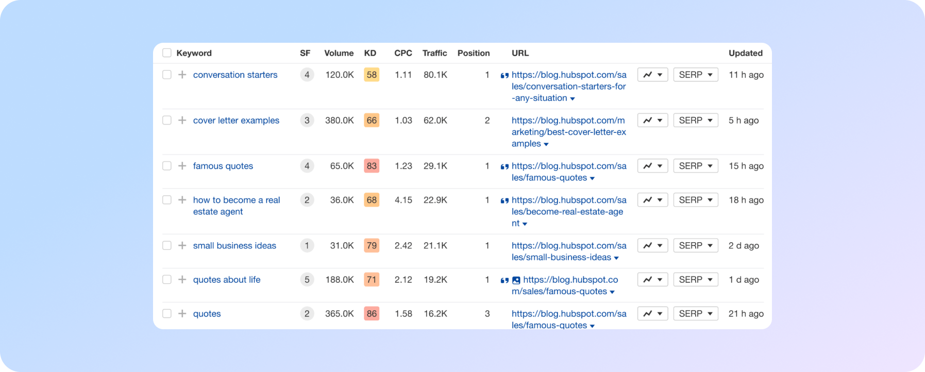925x372 pixels.
Task: Click the URL column header
Action: point(520,53)
